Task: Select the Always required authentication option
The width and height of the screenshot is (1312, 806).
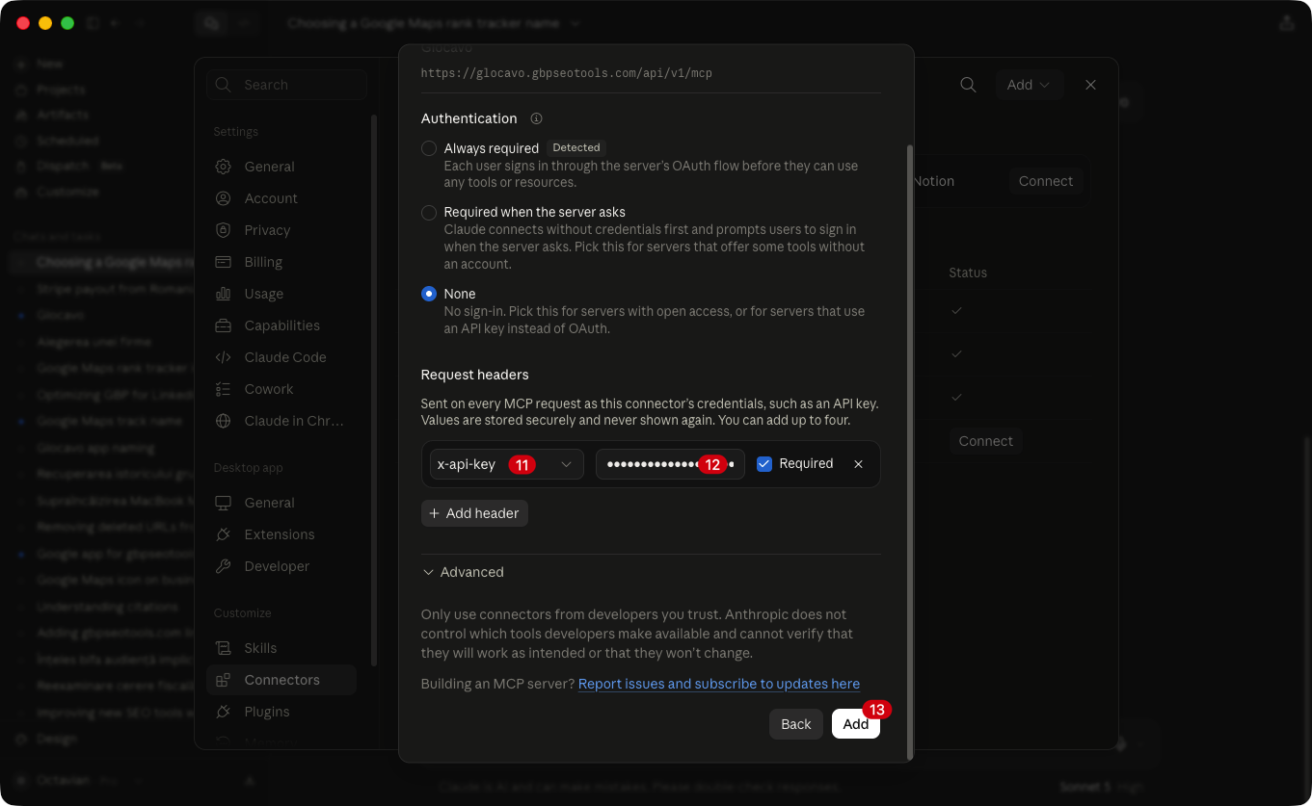Action: pos(429,148)
